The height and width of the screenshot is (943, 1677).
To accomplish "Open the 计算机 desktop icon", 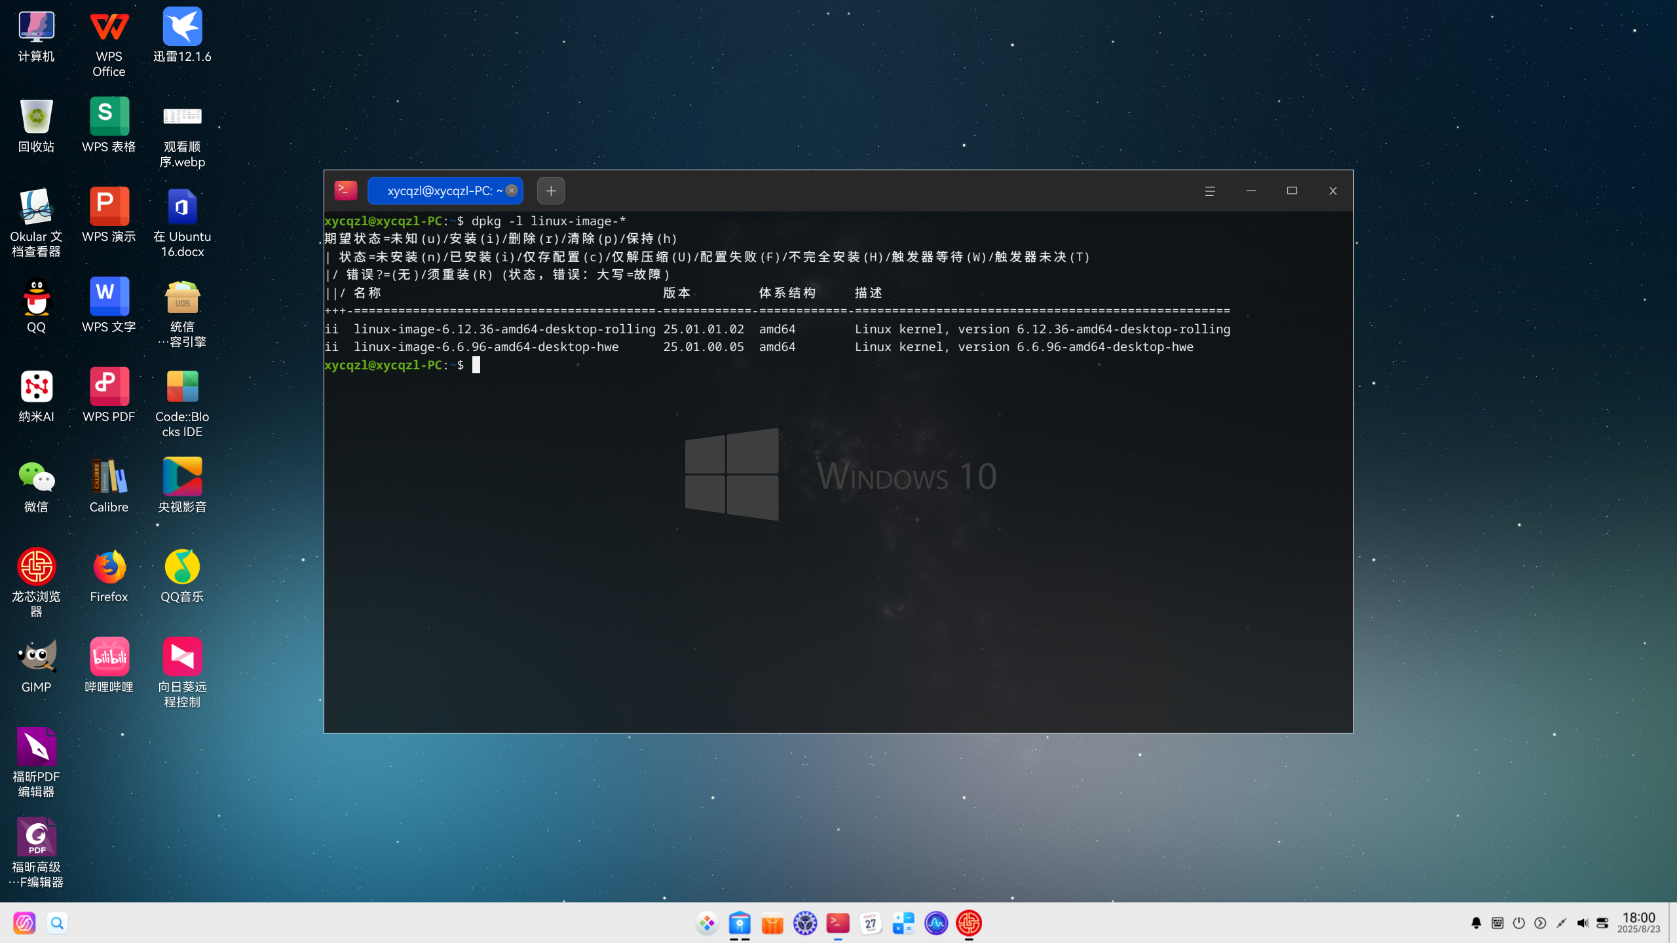I will pyautogui.click(x=36, y=37).
